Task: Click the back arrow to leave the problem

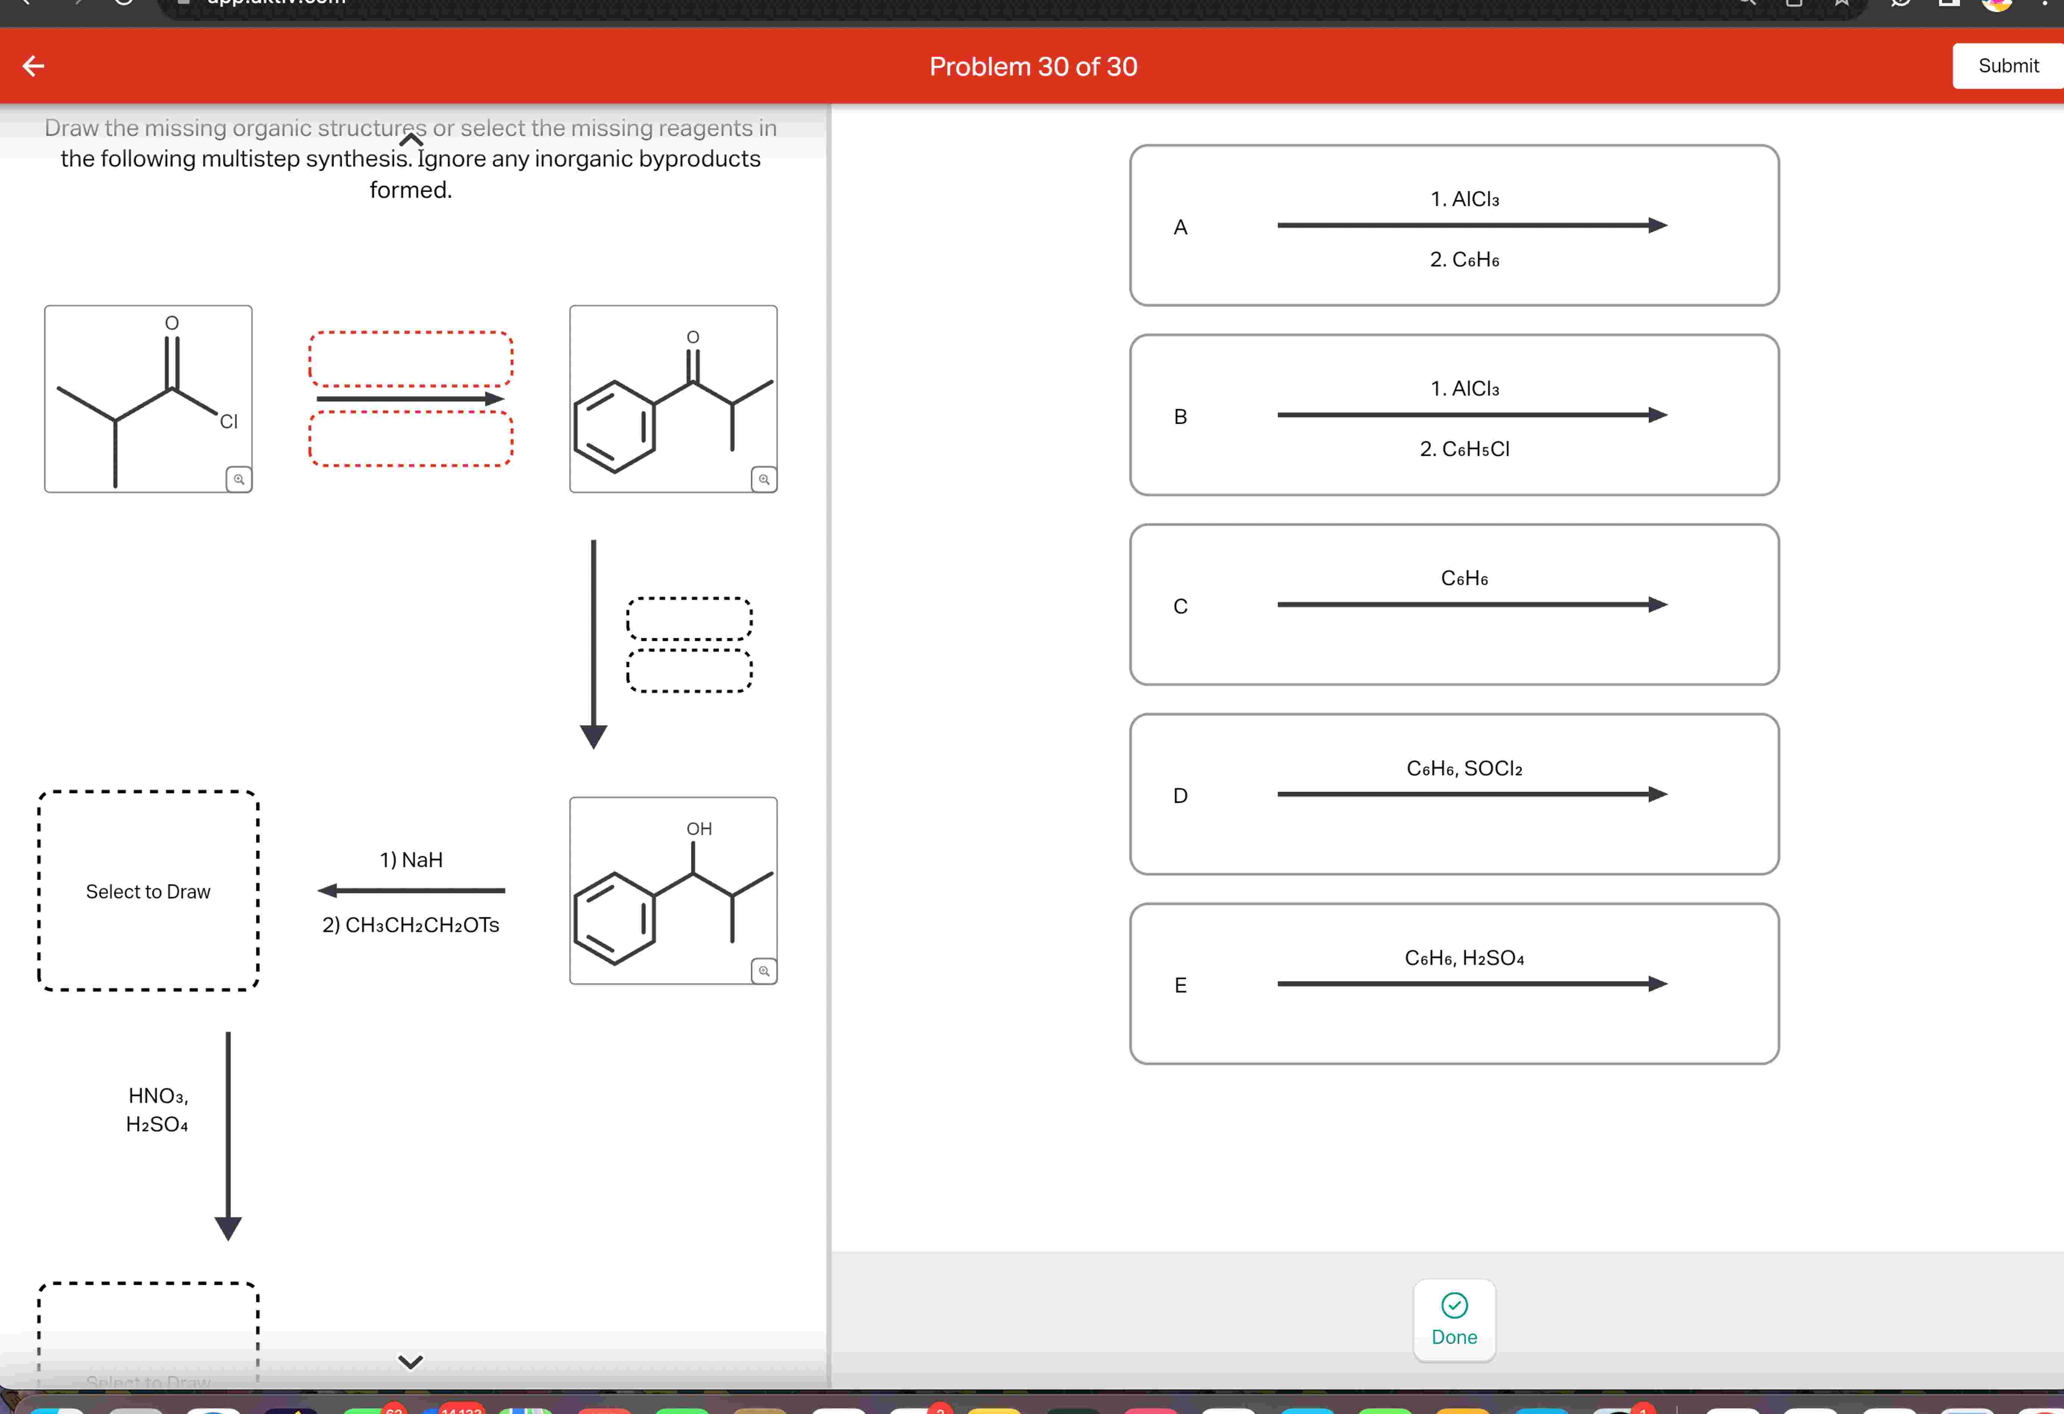Action: tap(34, 66)
